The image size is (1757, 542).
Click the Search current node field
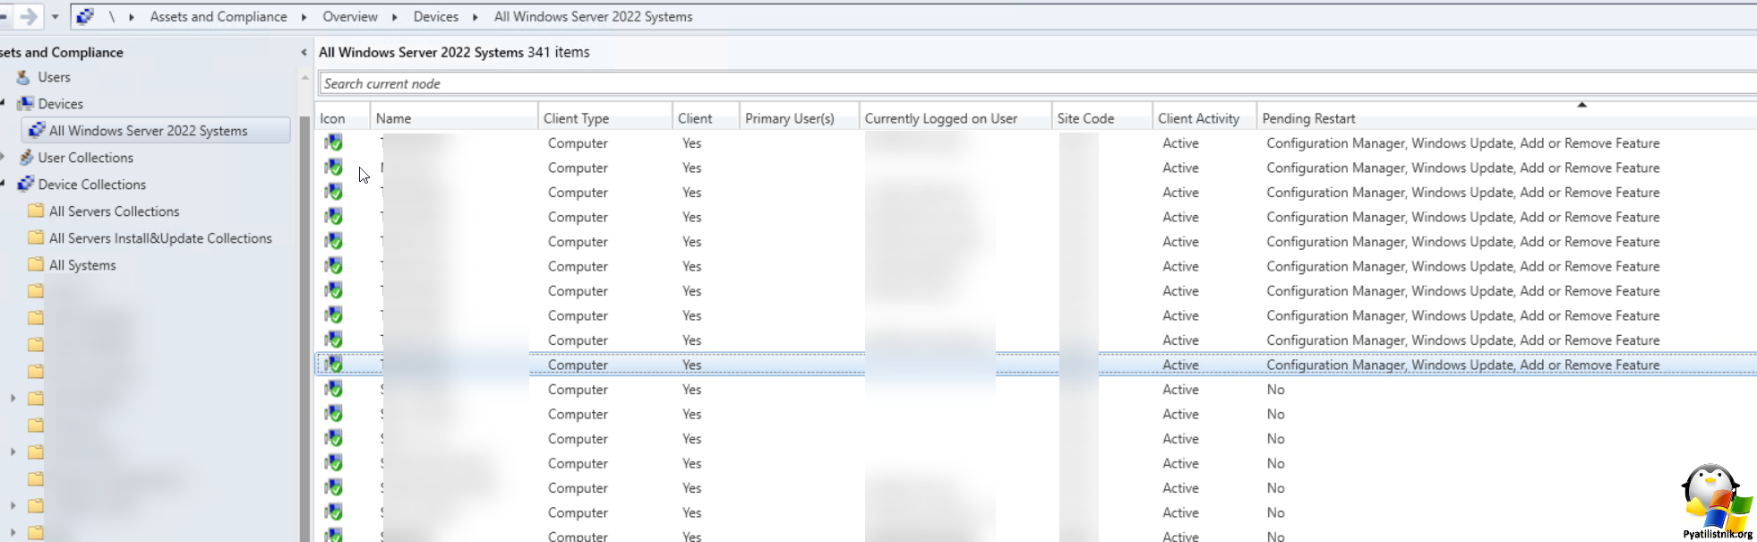(x=1037, y=83)
